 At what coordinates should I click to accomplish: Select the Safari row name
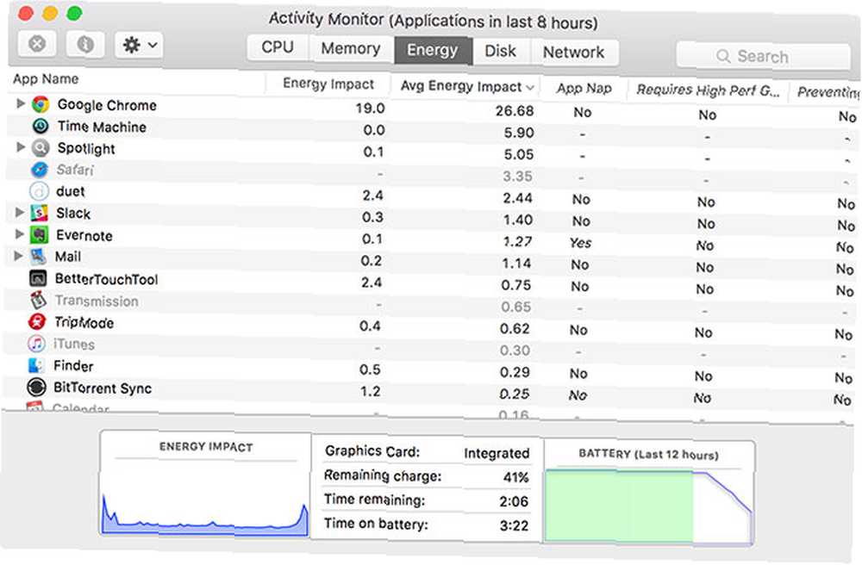(75, 170)
